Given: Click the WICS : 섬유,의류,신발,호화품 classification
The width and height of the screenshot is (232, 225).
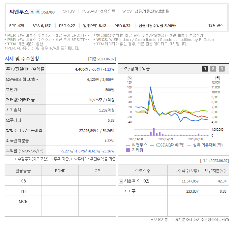Looking at the screenshot, I should [x=146, y=11].
